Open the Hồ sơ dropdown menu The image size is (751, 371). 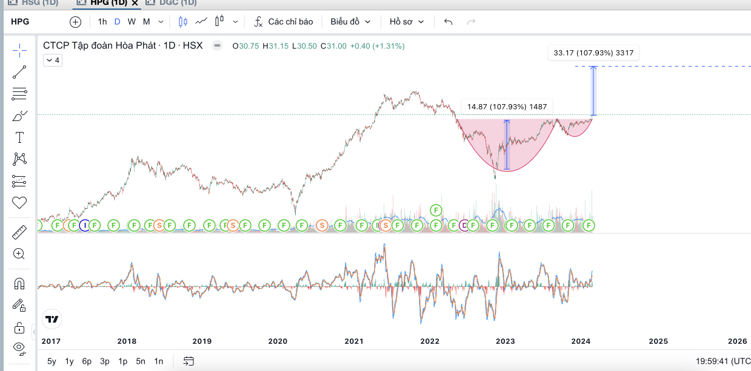[x=406, y=22]
